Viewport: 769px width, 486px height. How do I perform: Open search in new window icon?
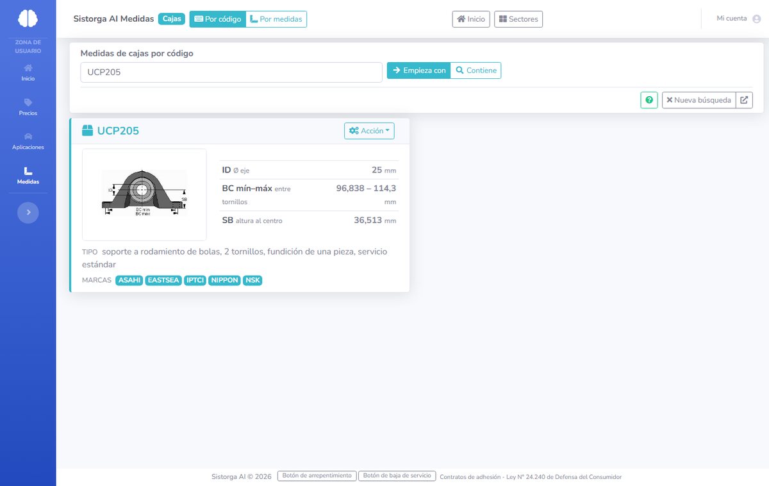pos(744,100)
